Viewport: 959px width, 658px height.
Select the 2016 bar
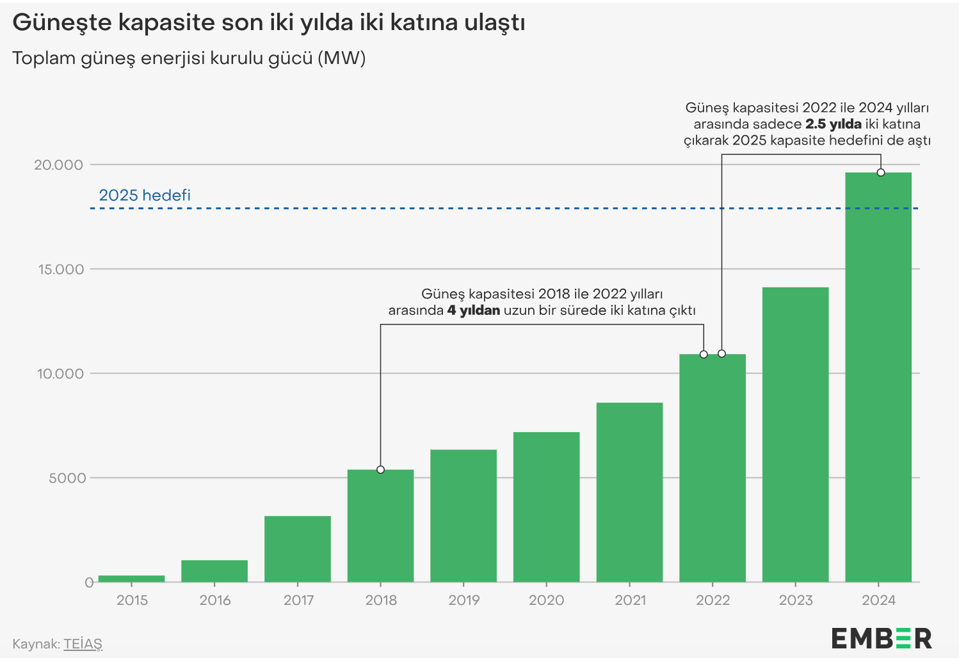214,571
